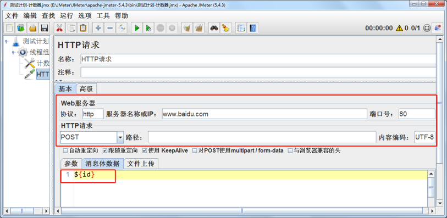The width and height of the screenshot is (447, 218).
Task: Collapse all nodes with minus icon
Action: [110, 28]
